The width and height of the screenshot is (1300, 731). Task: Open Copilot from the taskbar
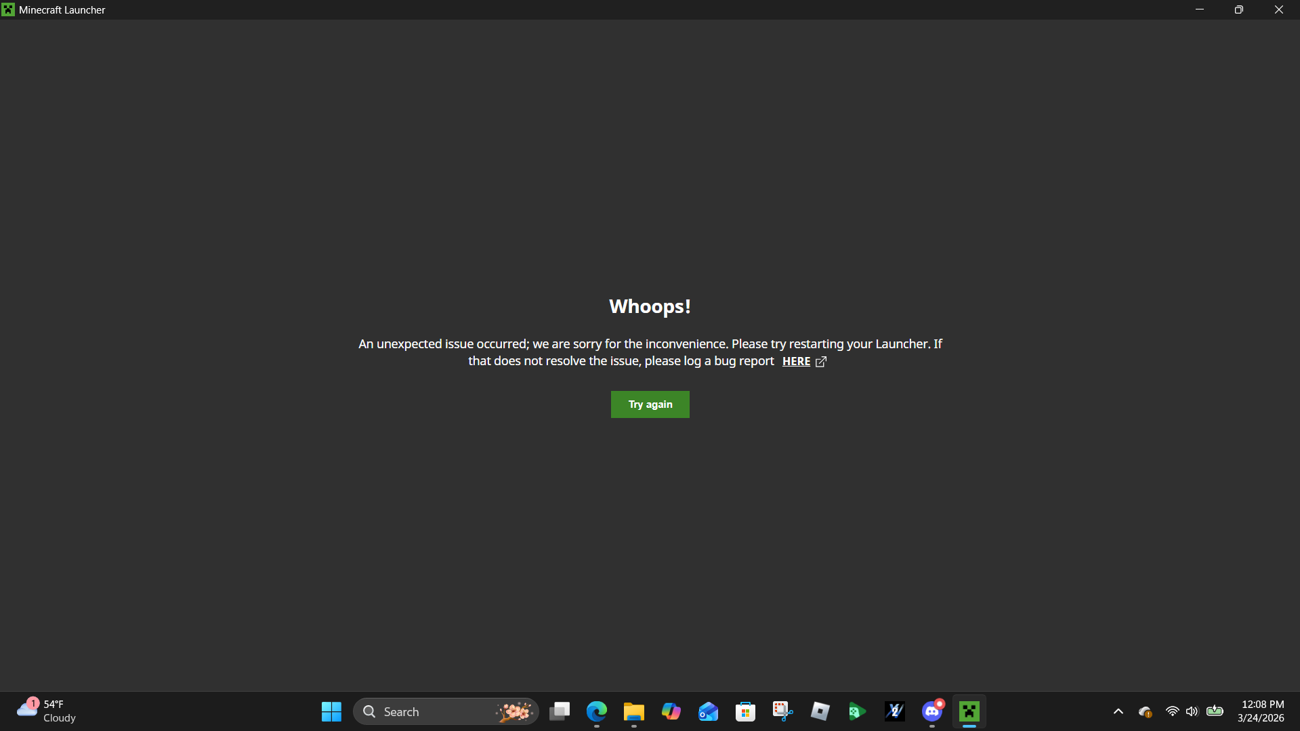pos(671,711)
